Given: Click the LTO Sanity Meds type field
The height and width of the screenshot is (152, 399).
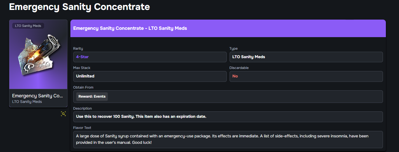Looking at the screenshot, I should coord(249,57).
